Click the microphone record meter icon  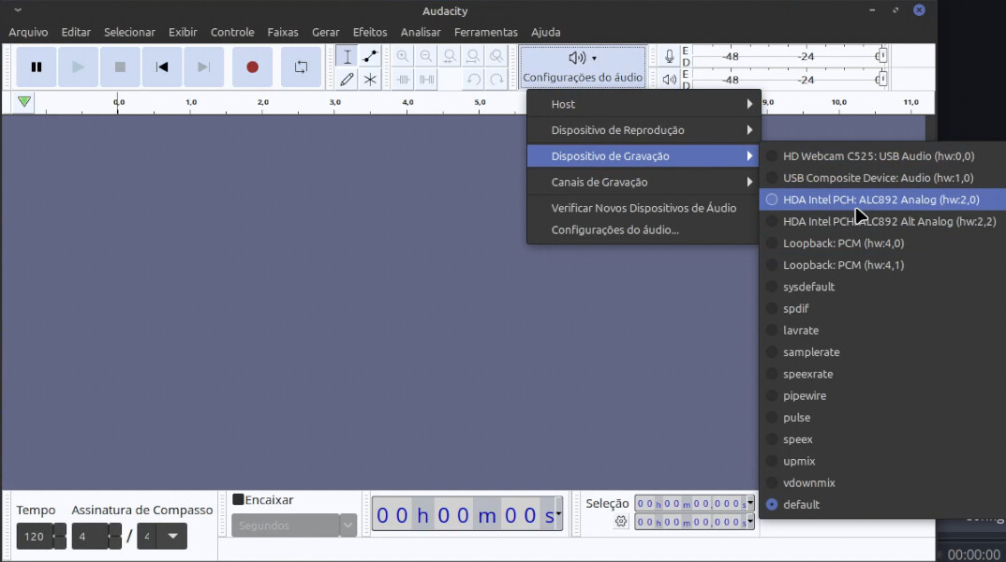coord(669,56)
